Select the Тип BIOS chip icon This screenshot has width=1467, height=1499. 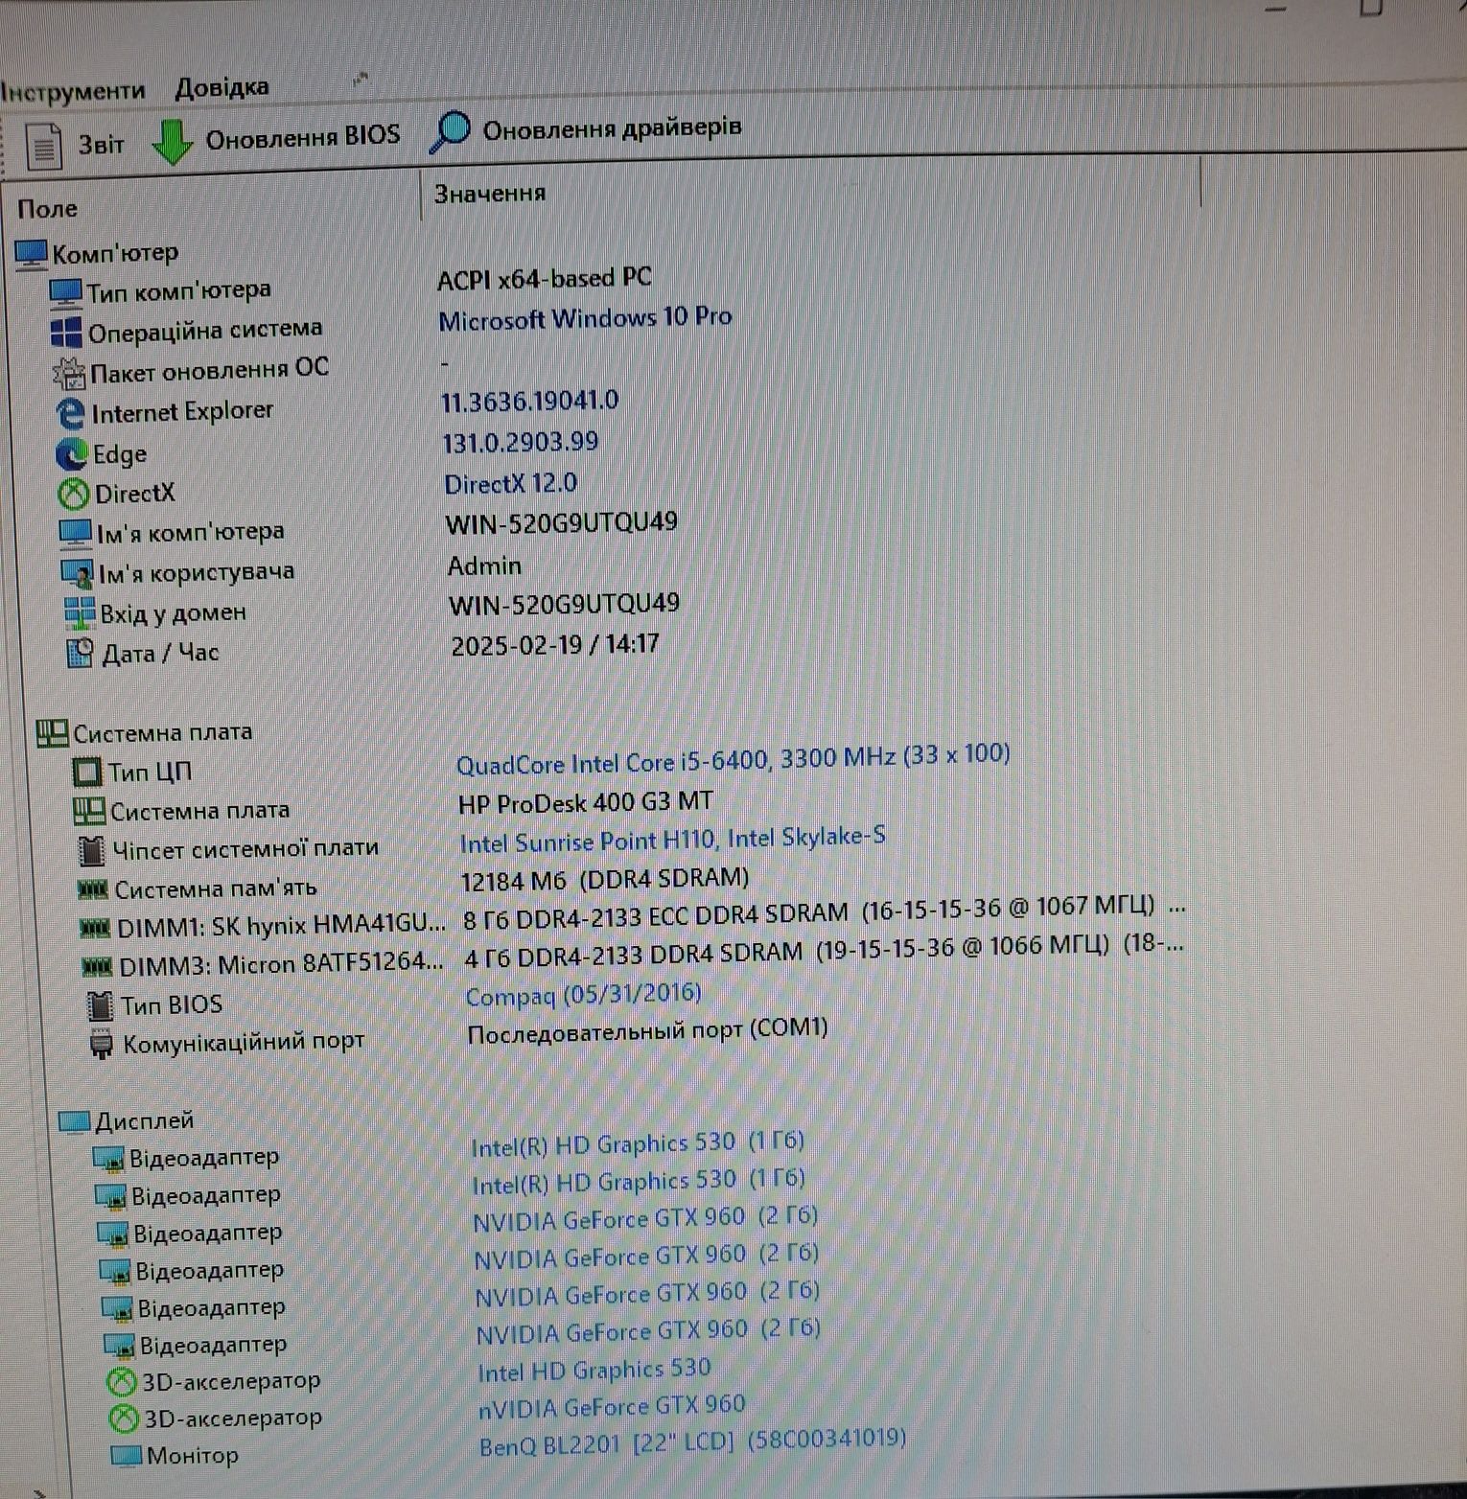(100, 1005)
